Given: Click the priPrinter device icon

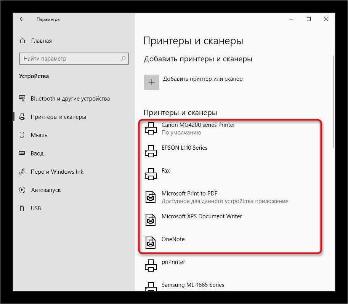Looking at the screenshot, I should point(151,266).
